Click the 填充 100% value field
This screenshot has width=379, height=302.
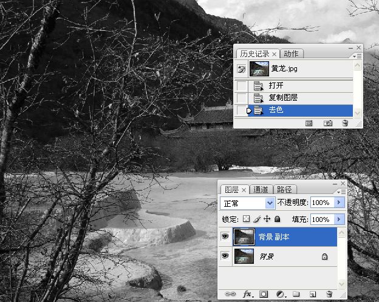click(323, 220)
